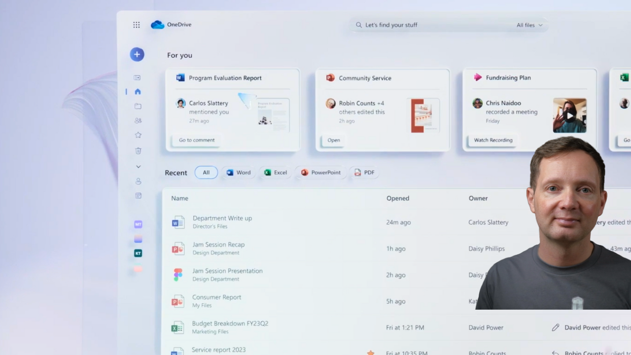The width and height of the screenshot is (631, 355).
Task: Click Chris Naidoo's avatar on the card
Action: [x=477, y=103]
